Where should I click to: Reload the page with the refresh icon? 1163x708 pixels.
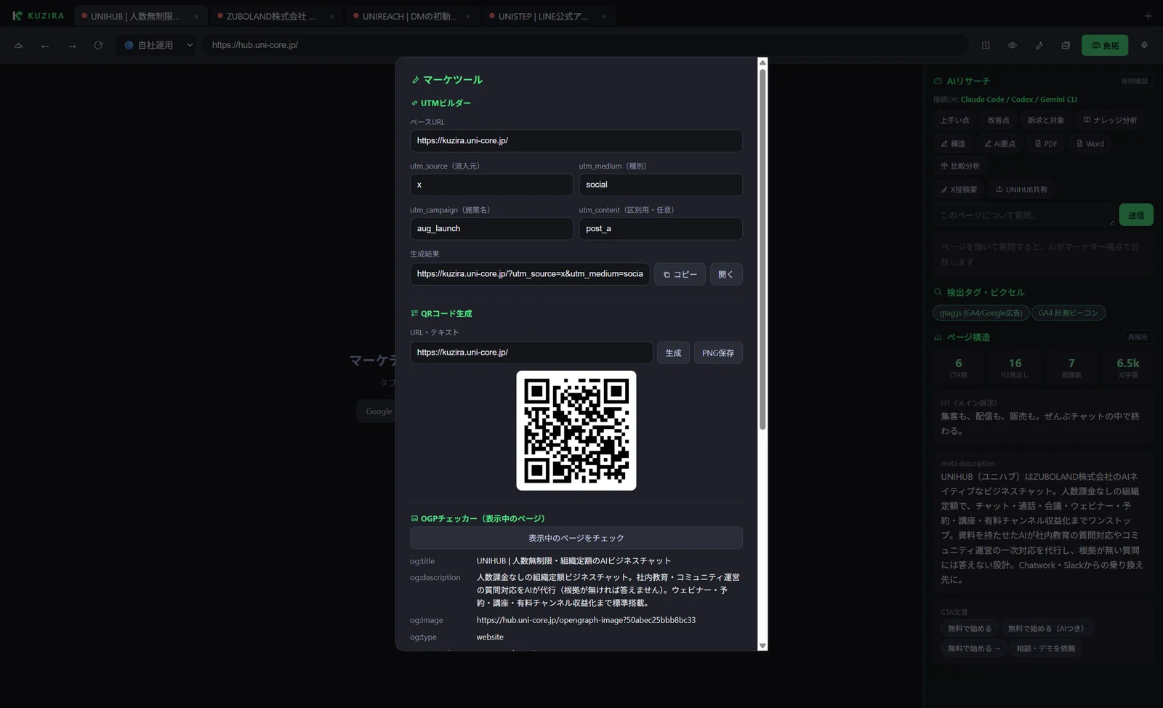98,45
